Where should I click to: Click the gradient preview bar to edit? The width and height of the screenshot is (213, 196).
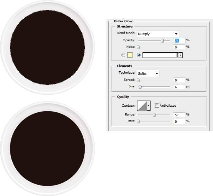click(161, 55)
